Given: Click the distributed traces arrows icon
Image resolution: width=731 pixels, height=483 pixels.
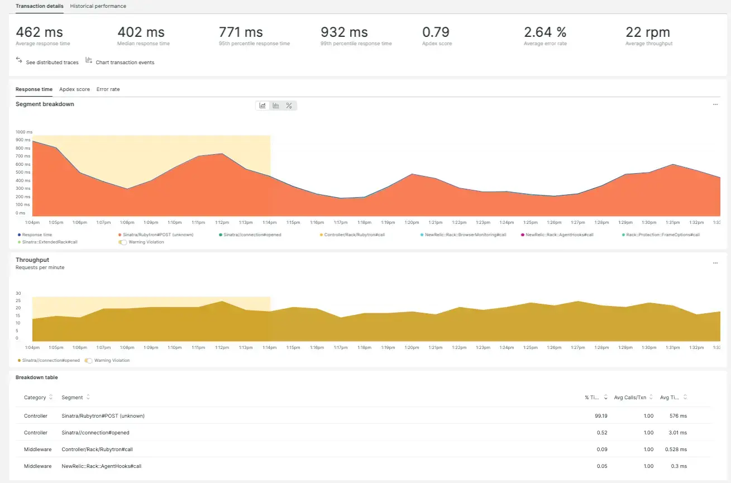Looking at the screenshot, I should (19, 60).
